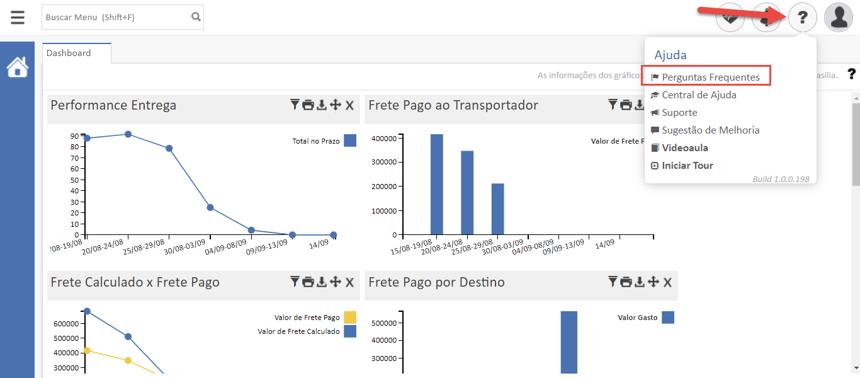This screenshot has height=378, width=860.
Task: Move the Frete Pago por Destino widget
Action: click(x=653, y=282)
